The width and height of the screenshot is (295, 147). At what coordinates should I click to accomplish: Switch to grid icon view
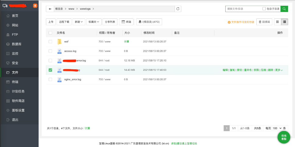pos(277,22)
